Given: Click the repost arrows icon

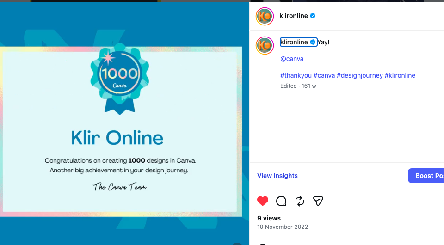Looking at the screenshot, I should 300,201.
